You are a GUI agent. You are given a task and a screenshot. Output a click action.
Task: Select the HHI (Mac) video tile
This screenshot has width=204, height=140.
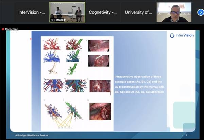click(67, 12)
